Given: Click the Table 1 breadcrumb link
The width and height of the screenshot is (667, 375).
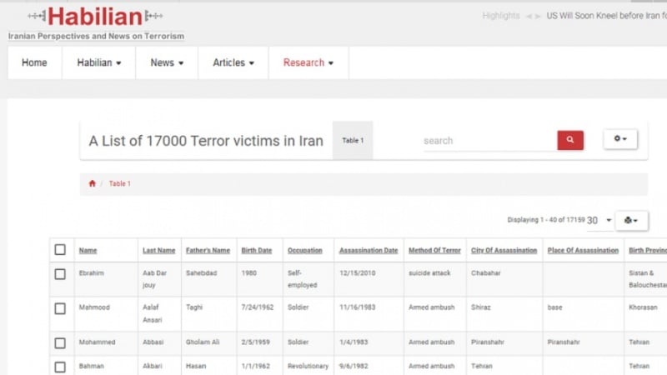Looking at the screenshot, I should (119, 183).
